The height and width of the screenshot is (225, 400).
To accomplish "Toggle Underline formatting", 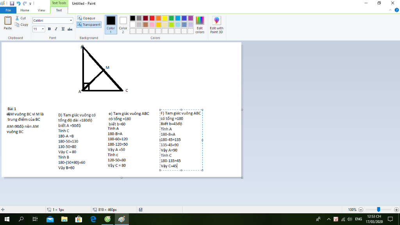I will [63, 29].
